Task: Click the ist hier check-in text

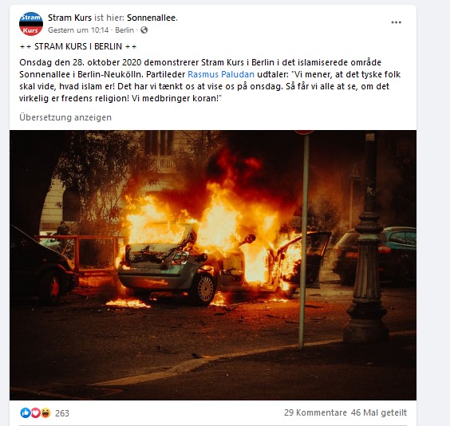Action: tap(109, 18)
